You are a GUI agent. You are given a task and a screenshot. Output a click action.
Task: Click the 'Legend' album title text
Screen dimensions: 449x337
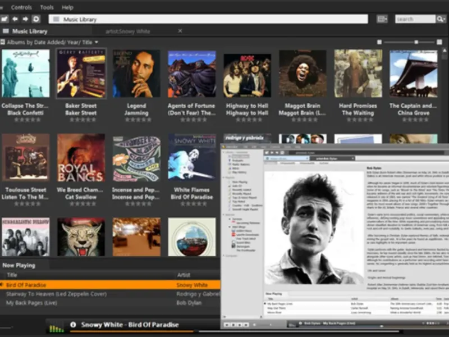[x=136, y=106]
